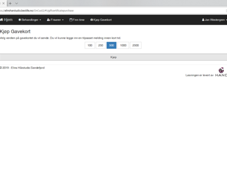
Task: Click the 2019 Elins Hårstudio Sandefjord footer text
Action: (x=22, y=68)
